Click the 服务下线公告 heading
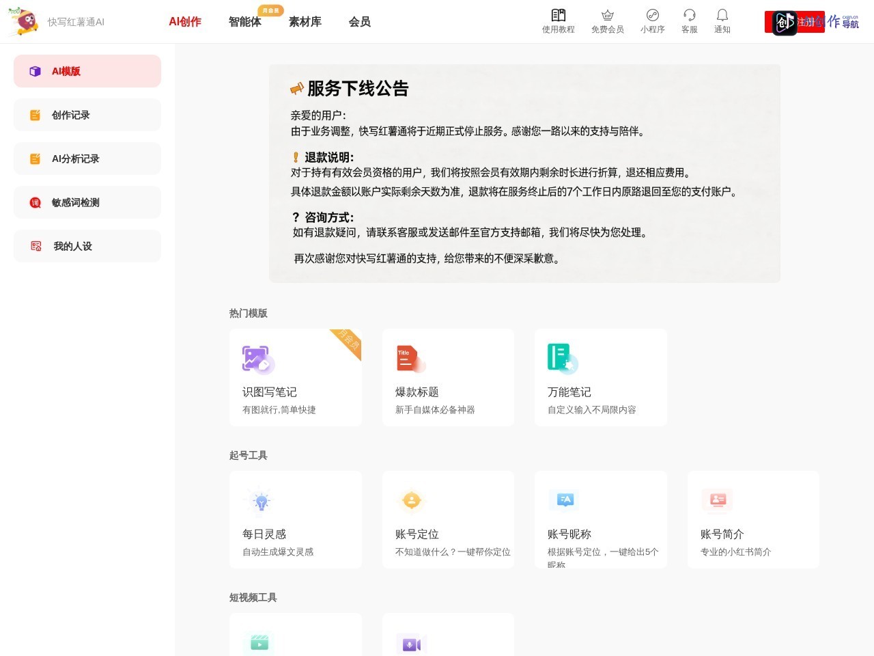This screenshot has height=656, width=874. click(x=358, y=89)
